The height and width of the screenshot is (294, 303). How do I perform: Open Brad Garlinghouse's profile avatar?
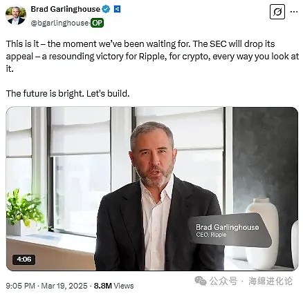coord(16,16)
